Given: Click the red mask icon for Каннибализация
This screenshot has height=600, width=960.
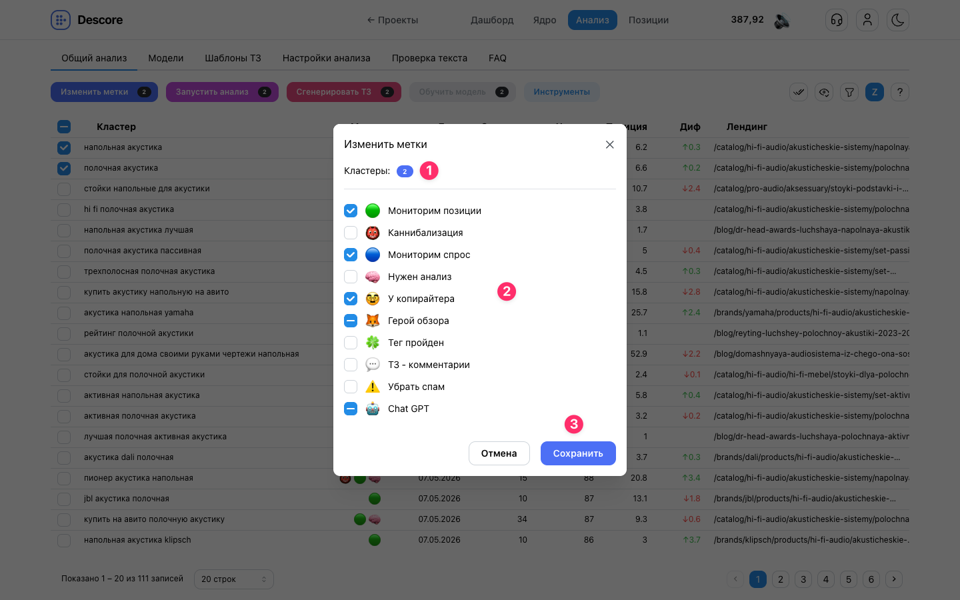Looking at the screenshot, I should [373, 233].
